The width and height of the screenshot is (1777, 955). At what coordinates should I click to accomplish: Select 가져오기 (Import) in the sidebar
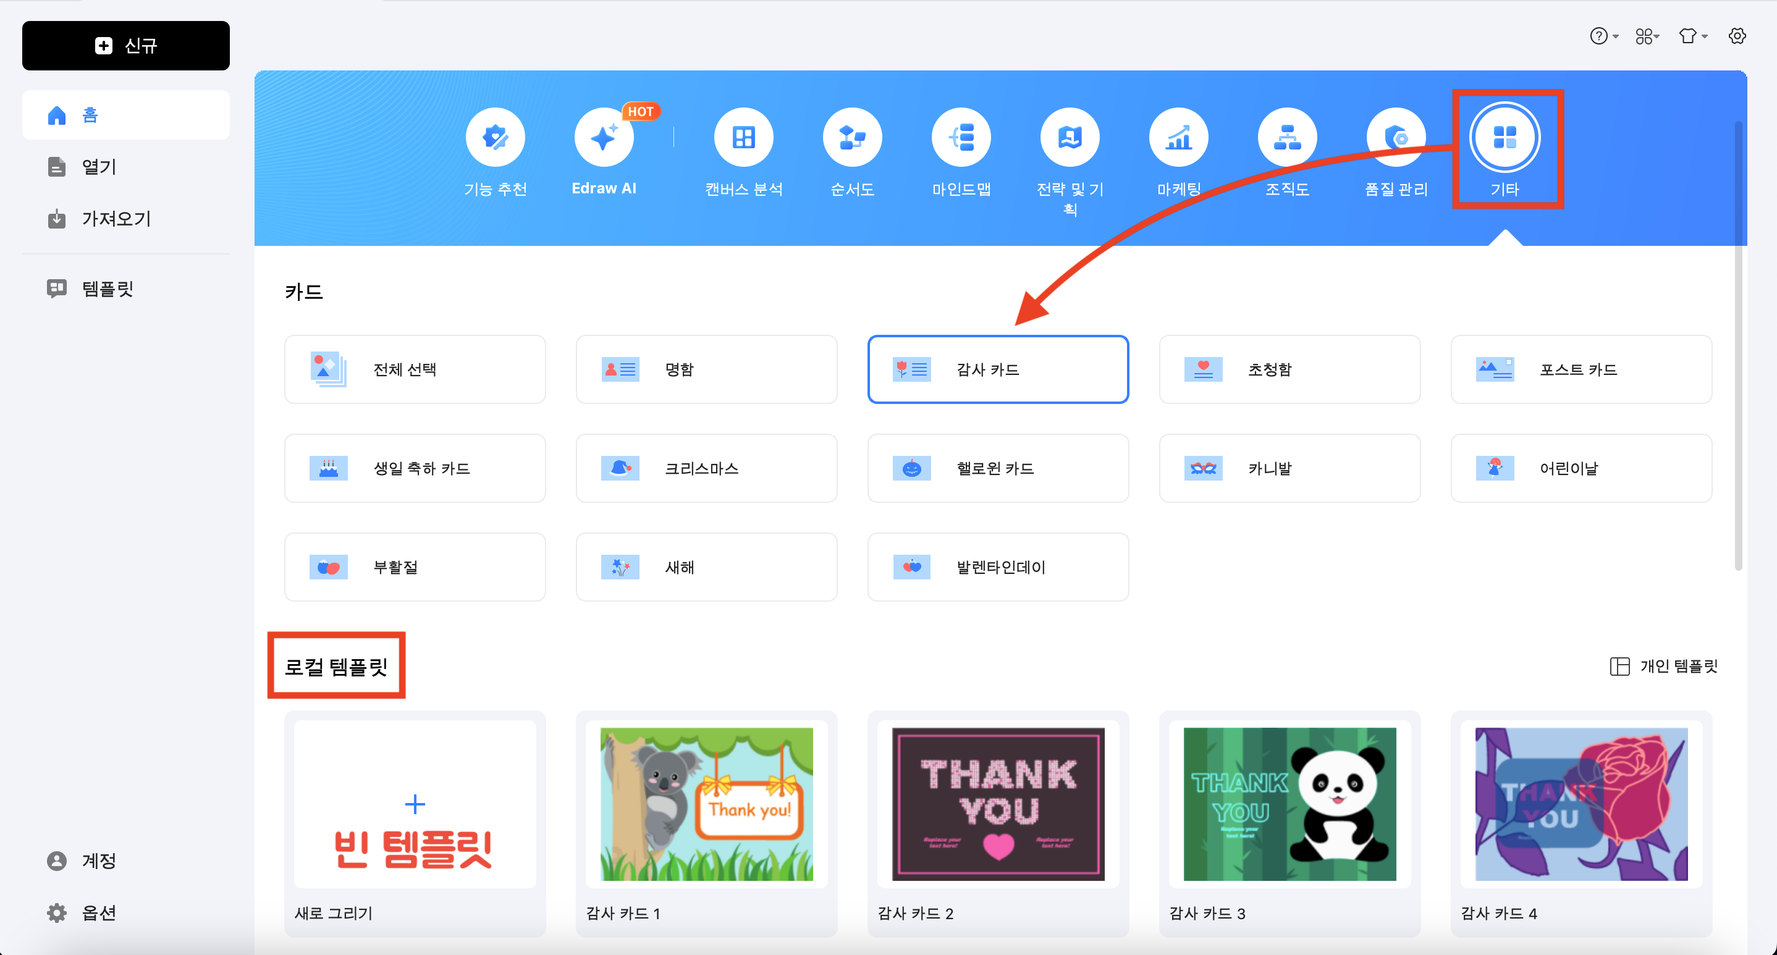[125, 219]
